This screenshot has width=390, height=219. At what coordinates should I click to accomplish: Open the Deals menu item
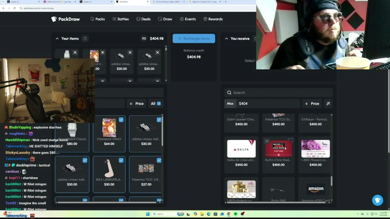143,19
